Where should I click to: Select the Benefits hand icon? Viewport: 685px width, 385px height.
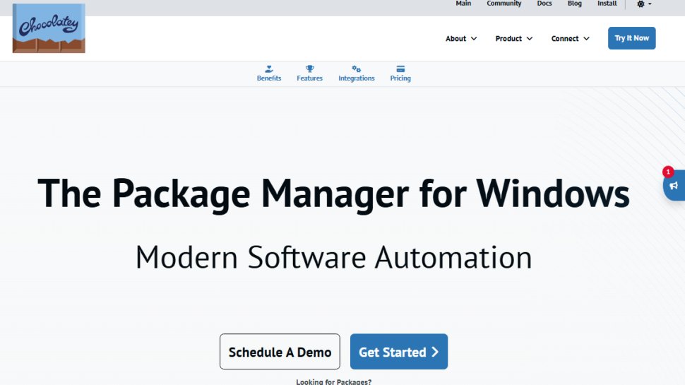pyautogui.click(x=268, y=69)
